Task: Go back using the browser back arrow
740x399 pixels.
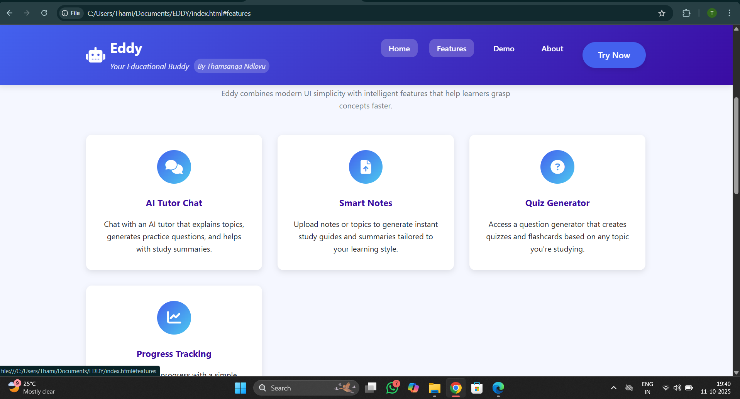Action: (x=10, y=13)
